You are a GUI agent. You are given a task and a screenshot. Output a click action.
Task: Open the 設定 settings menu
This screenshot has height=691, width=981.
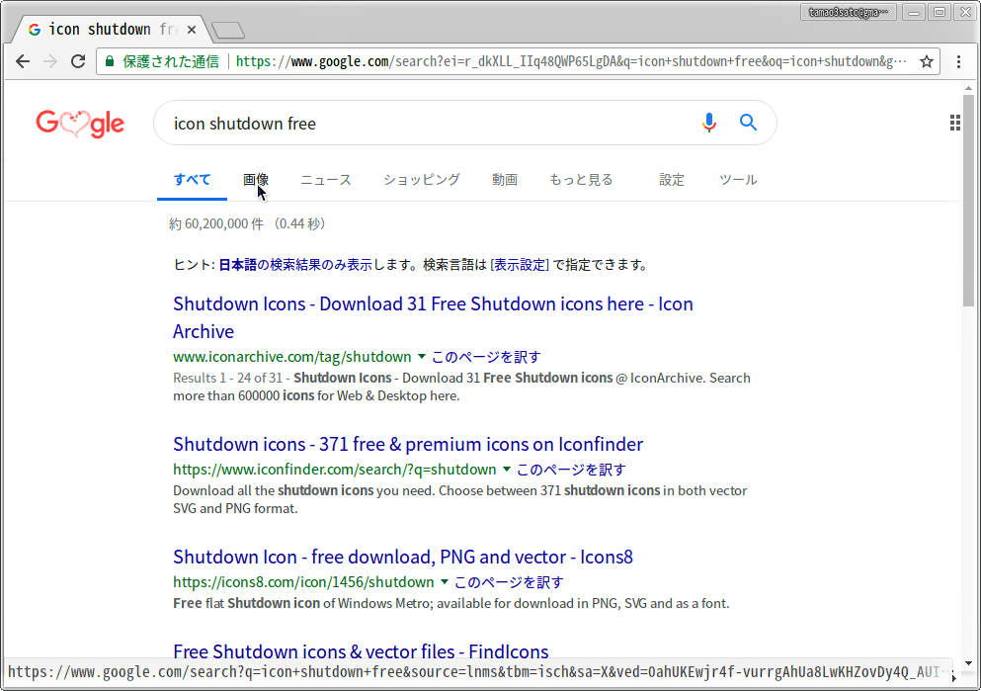click(x=672, y=180)
